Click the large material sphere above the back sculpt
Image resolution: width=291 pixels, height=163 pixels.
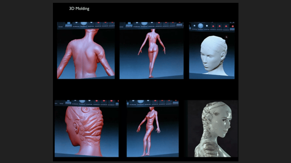84,24
